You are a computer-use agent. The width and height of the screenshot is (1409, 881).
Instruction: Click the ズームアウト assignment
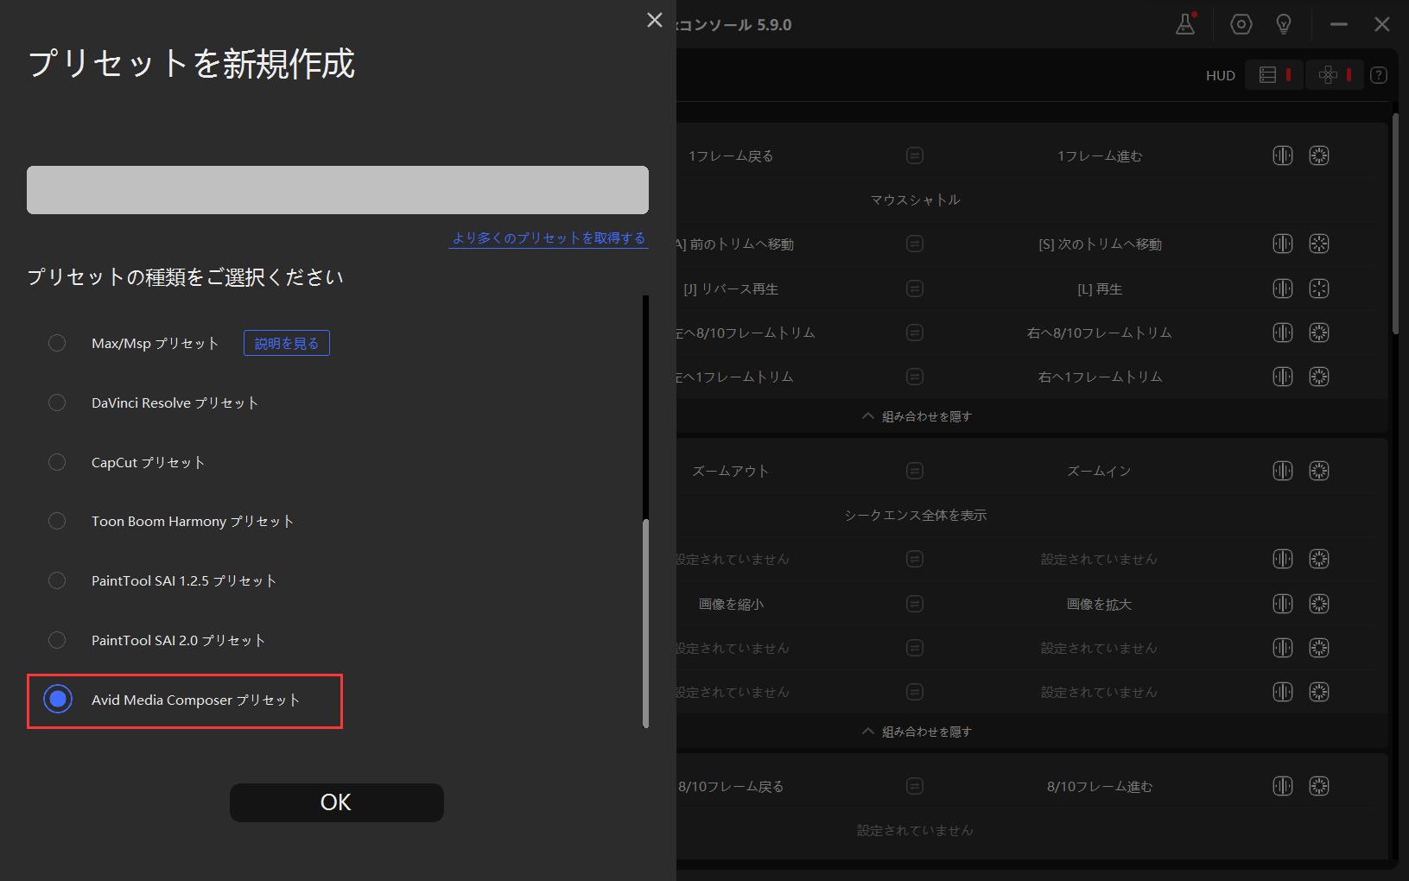coord(731,471)
